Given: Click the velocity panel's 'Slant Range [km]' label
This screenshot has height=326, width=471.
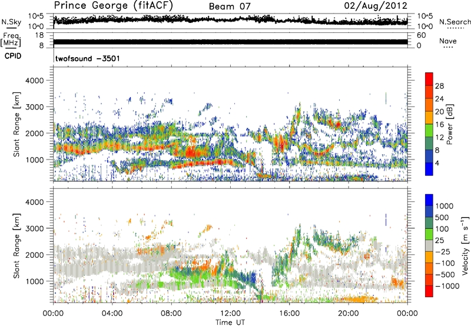Looking at the screenshot, I should coord(17,246).
